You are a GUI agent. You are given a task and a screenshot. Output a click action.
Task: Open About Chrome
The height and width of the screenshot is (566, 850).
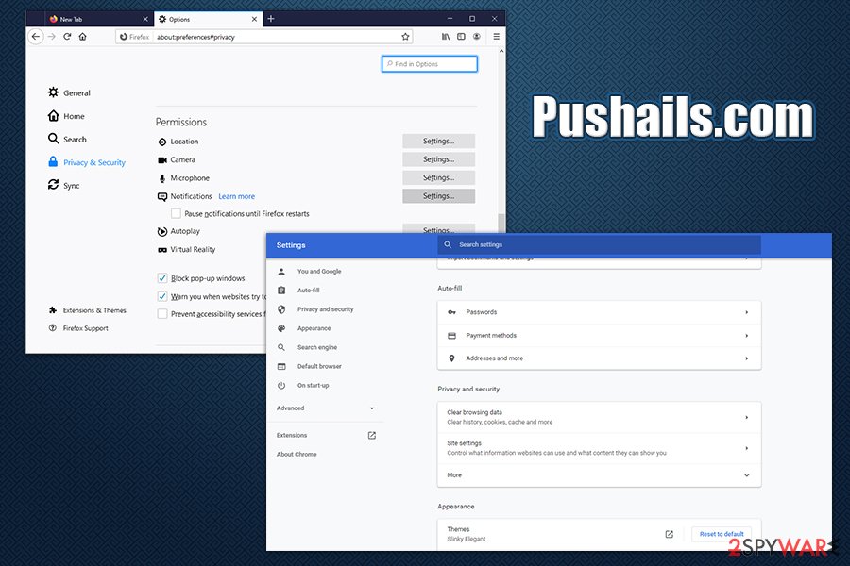pos(297,455)
